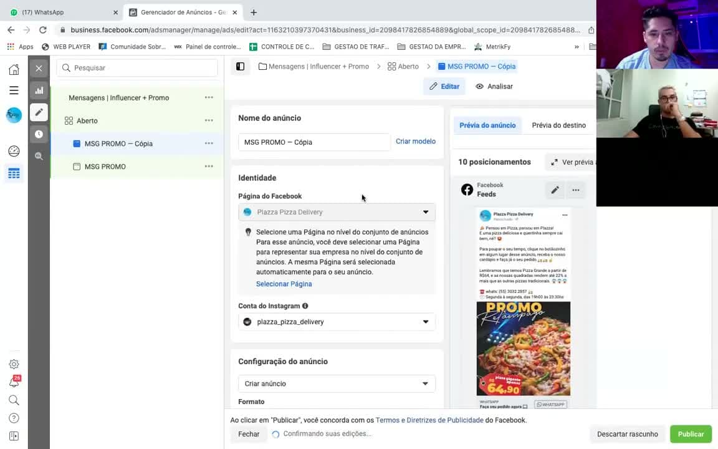Image resolution: width=718 pixels, height=449 pixels.
Task: Select the Prévia do anúncio tab
Action: tap(487, 125)
